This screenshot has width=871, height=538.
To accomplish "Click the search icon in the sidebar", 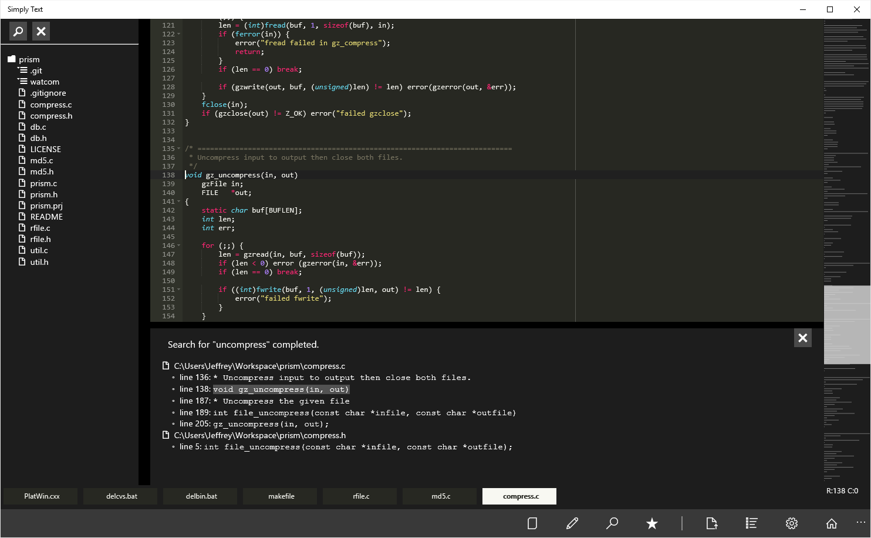I will (18, 31).
